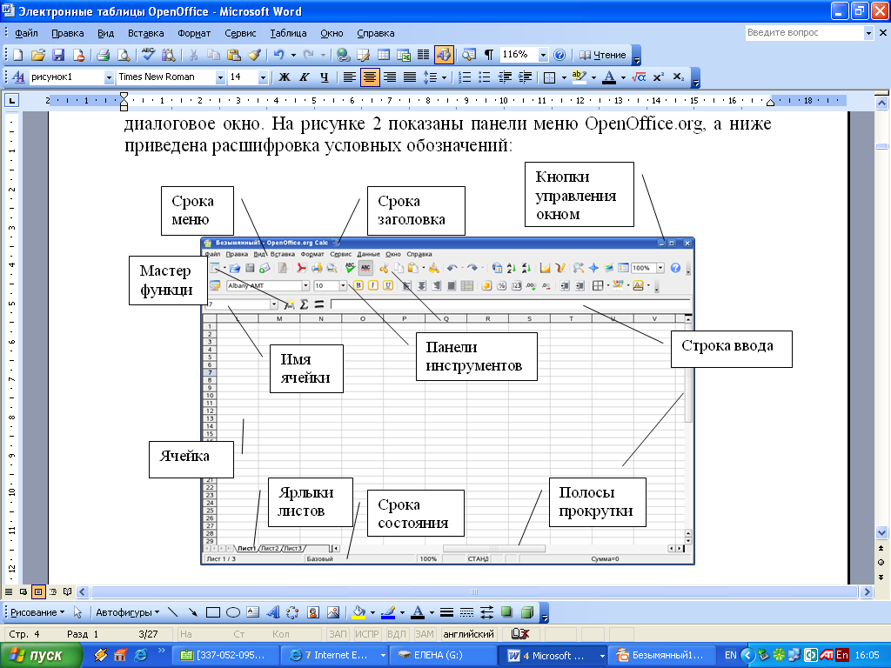891x668 pixels.
Task: Switch to the Безымянный1 taskbar window
Action: [x=660, y=655]
